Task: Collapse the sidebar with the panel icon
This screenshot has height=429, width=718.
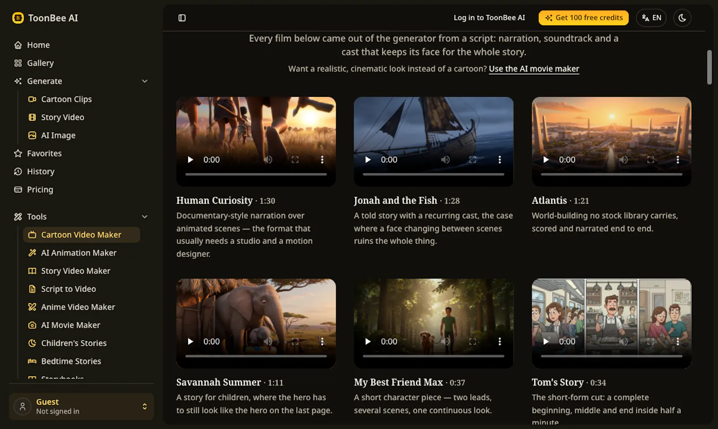Action: click(182, 18)
